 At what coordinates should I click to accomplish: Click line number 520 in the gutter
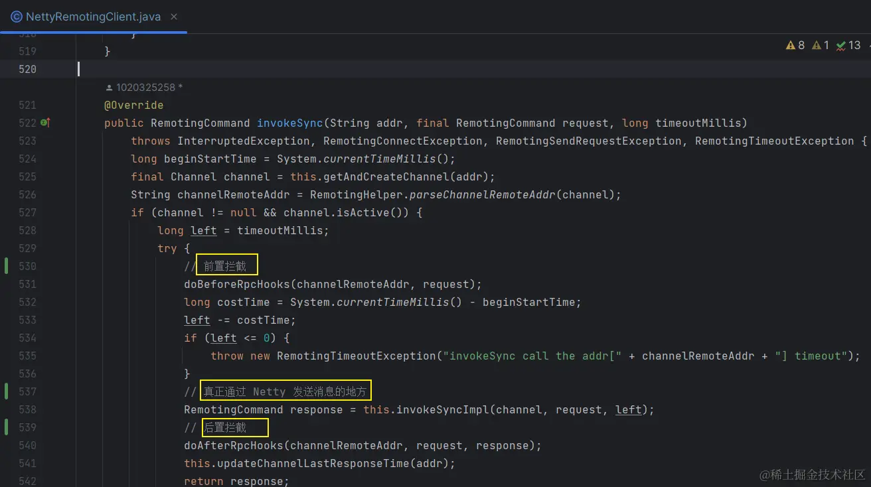pos(27,69)
